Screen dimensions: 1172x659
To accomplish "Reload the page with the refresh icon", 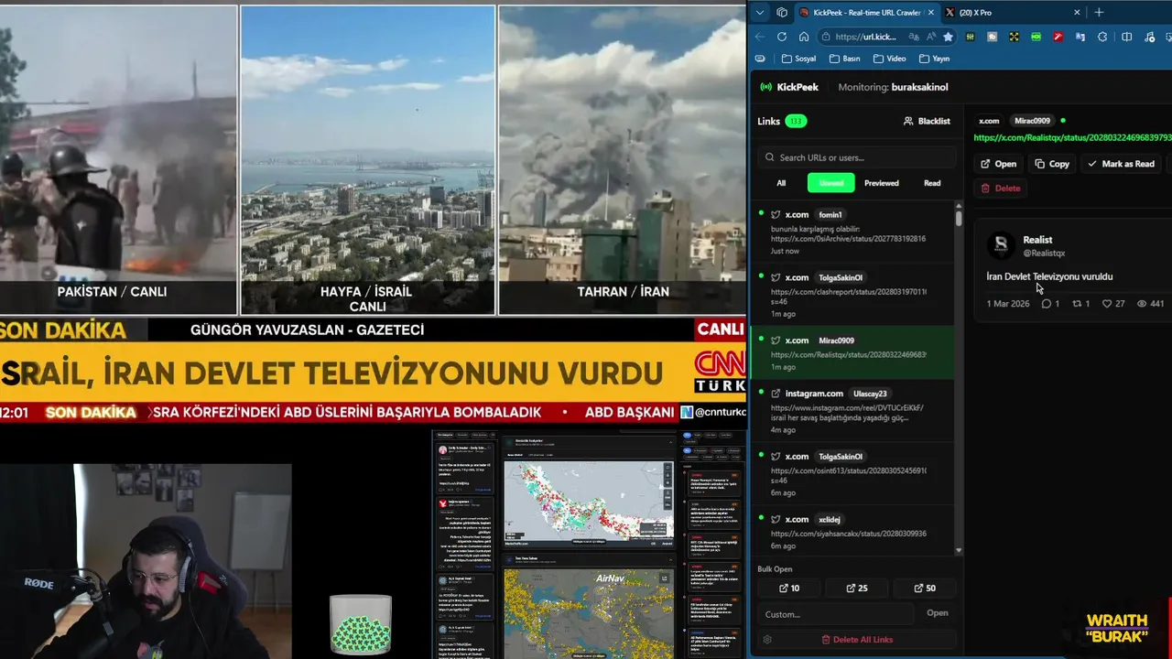I will [x=782, y=37].
